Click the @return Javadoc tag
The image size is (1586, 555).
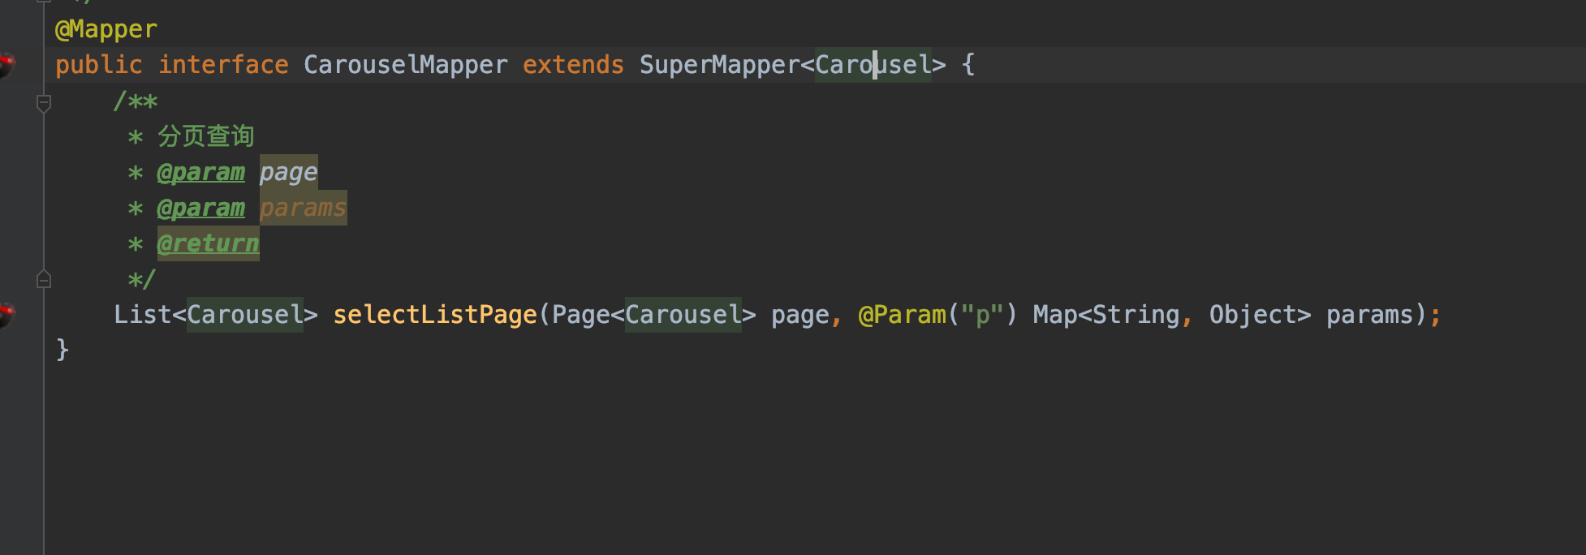[208, 243]
